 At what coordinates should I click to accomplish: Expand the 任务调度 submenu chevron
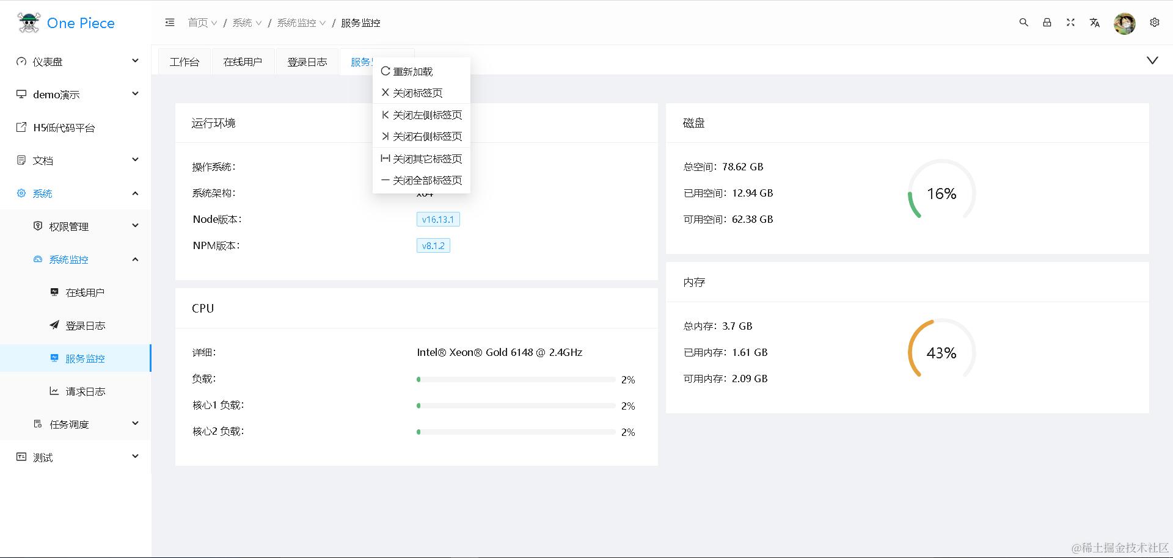point(136,423)
